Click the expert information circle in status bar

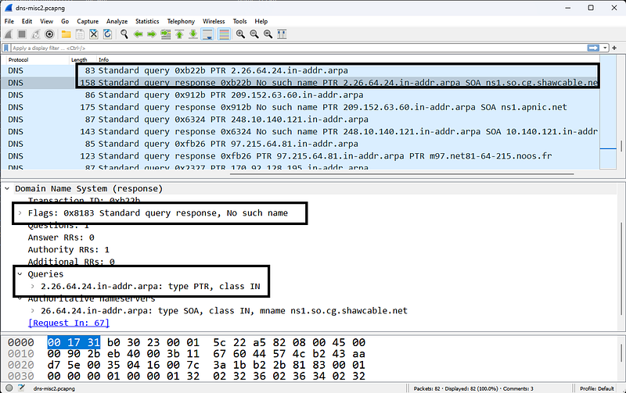click(x=9, y=388)
